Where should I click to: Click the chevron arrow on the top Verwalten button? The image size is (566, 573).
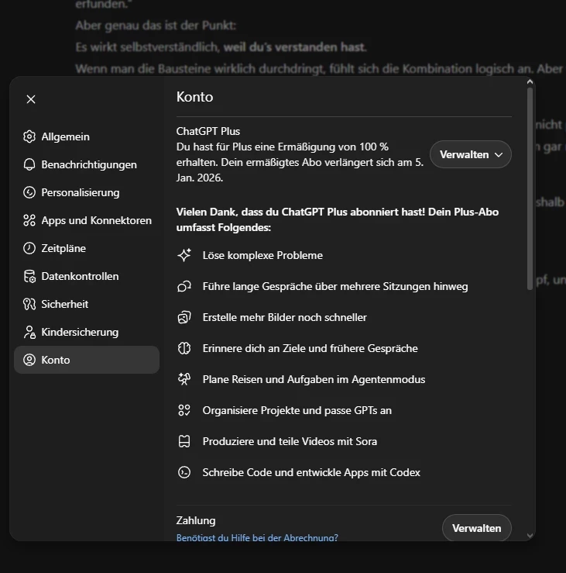tap(499, 154)
